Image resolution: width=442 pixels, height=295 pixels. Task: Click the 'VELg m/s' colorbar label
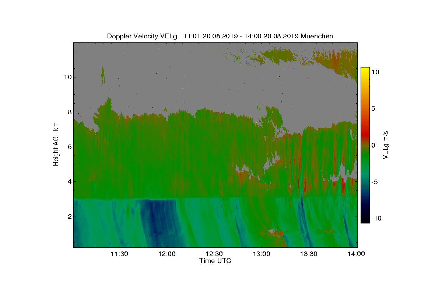click(385, 145)
